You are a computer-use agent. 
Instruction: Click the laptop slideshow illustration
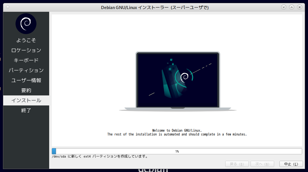(178, 82)
